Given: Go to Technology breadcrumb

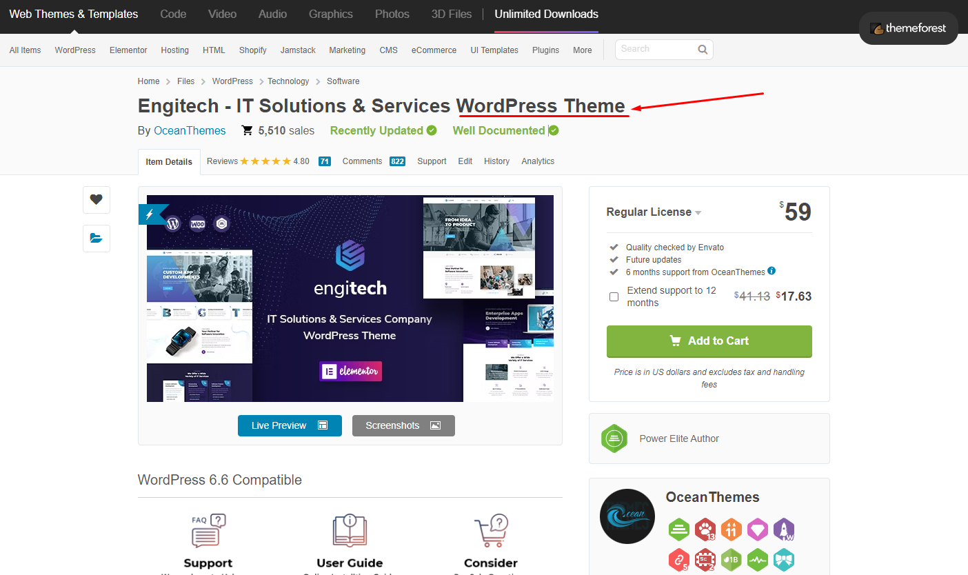Looking at the screenshot, I should pos(288,81).
